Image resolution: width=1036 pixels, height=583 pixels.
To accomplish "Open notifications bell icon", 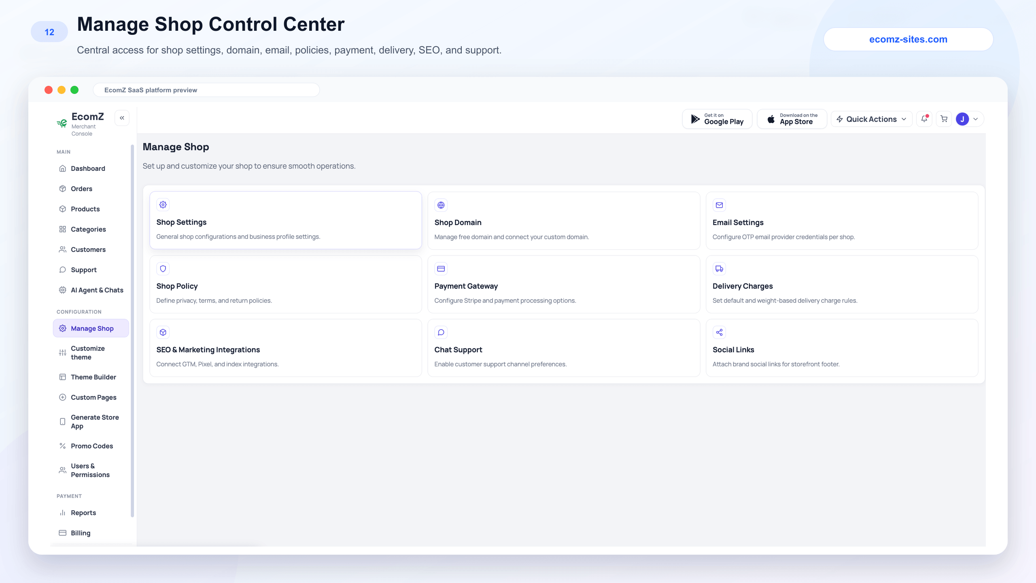I will (924, 119).
